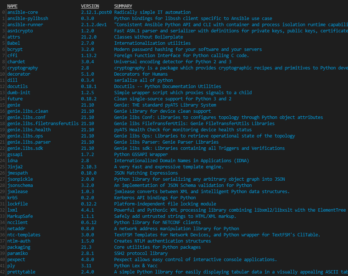348x276 pixels.
Task: Select the dumb-init package name
Action: point(19,92)
